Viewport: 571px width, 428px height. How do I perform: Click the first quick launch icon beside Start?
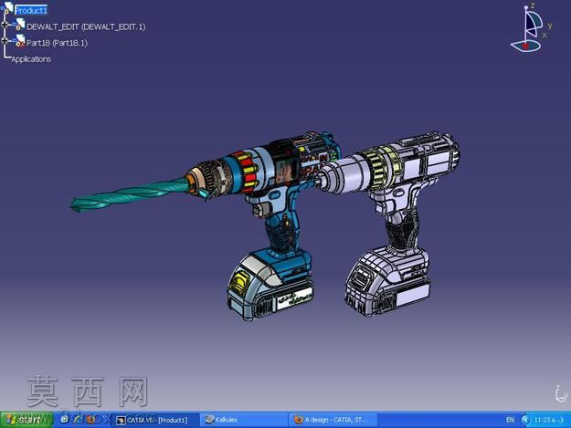[x=65, y=420]
